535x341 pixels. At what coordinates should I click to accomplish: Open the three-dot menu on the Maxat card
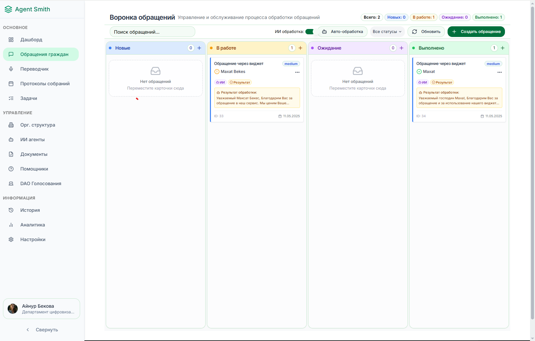click(x=499, y=72)
